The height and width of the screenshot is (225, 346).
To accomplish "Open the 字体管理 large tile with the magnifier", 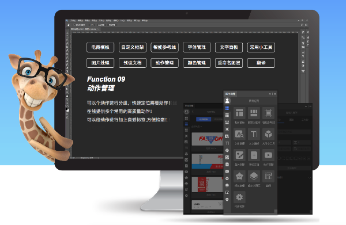I will [239, 134].
